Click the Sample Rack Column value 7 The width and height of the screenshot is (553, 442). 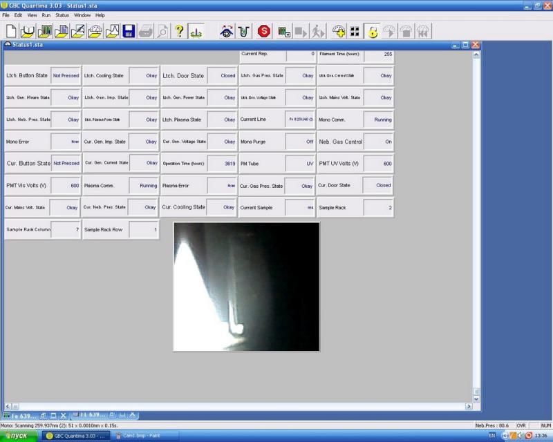66,229
